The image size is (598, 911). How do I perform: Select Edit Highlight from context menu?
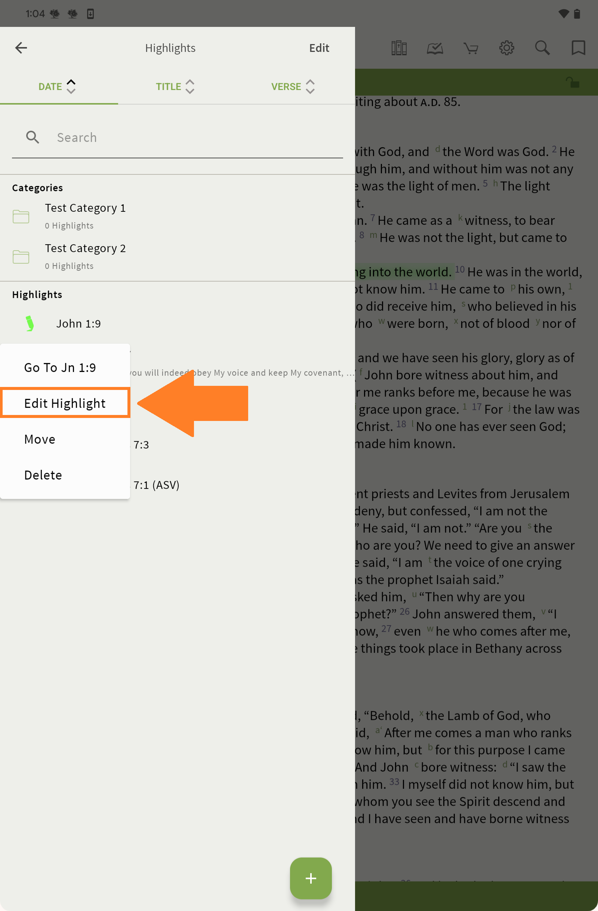pyautogui.click(x=65, y=403)
